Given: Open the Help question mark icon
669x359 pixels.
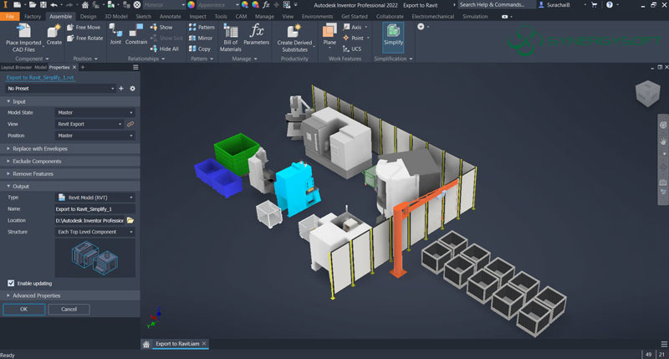Looking at the screenshot, I should 610,5.
